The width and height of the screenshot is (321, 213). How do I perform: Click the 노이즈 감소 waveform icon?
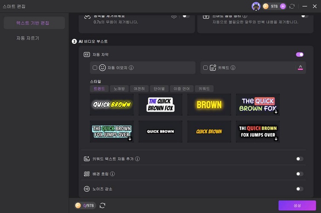pos(87,189)
